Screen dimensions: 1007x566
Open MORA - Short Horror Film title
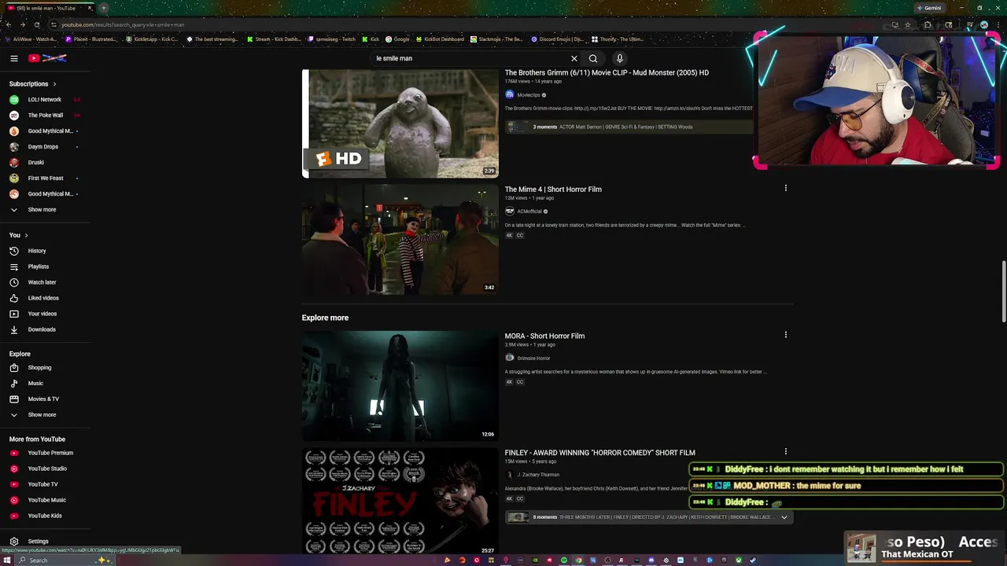pos(544,336)
